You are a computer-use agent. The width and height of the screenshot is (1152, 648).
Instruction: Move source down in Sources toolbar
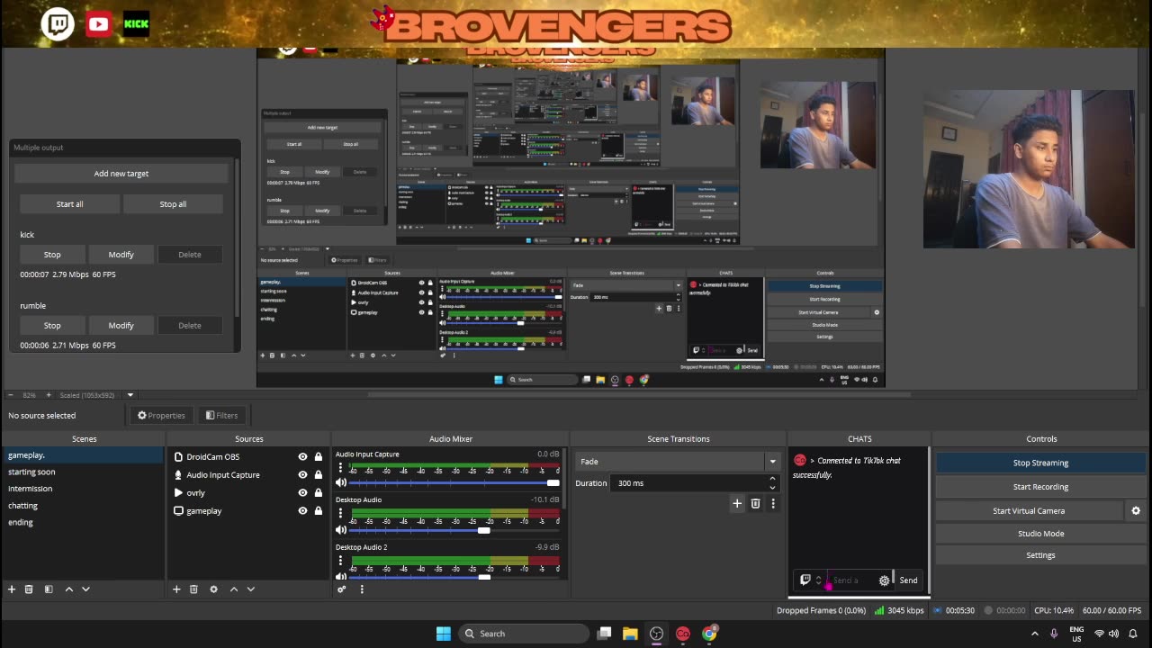pyautogui.click(x=250, y=589)
